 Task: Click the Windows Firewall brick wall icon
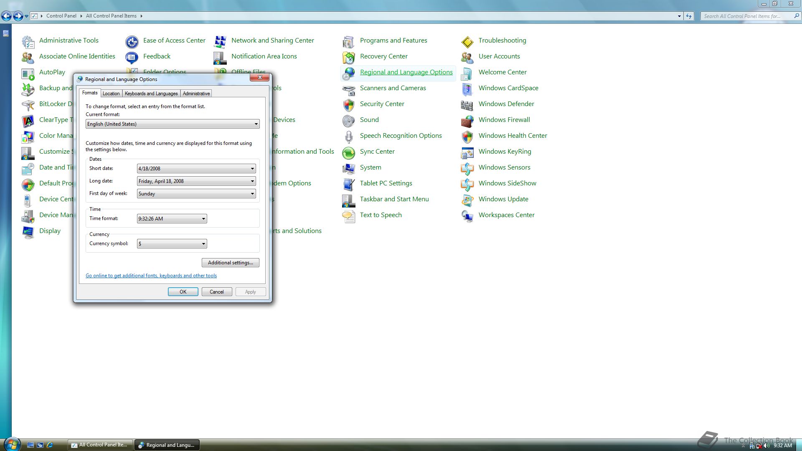(x=467, y=121)
